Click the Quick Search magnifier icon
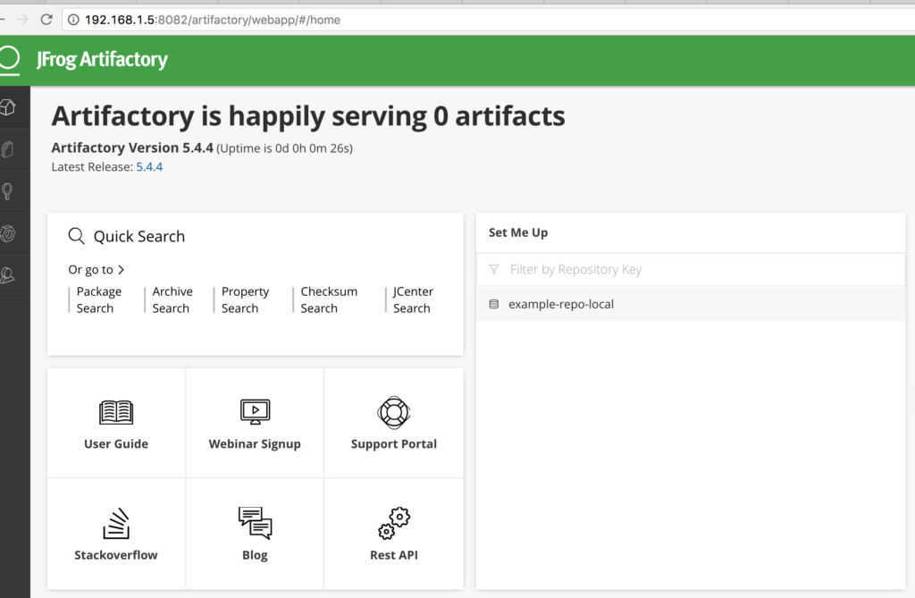Screen dimensions: 915x598 click(x=77, y=236)
